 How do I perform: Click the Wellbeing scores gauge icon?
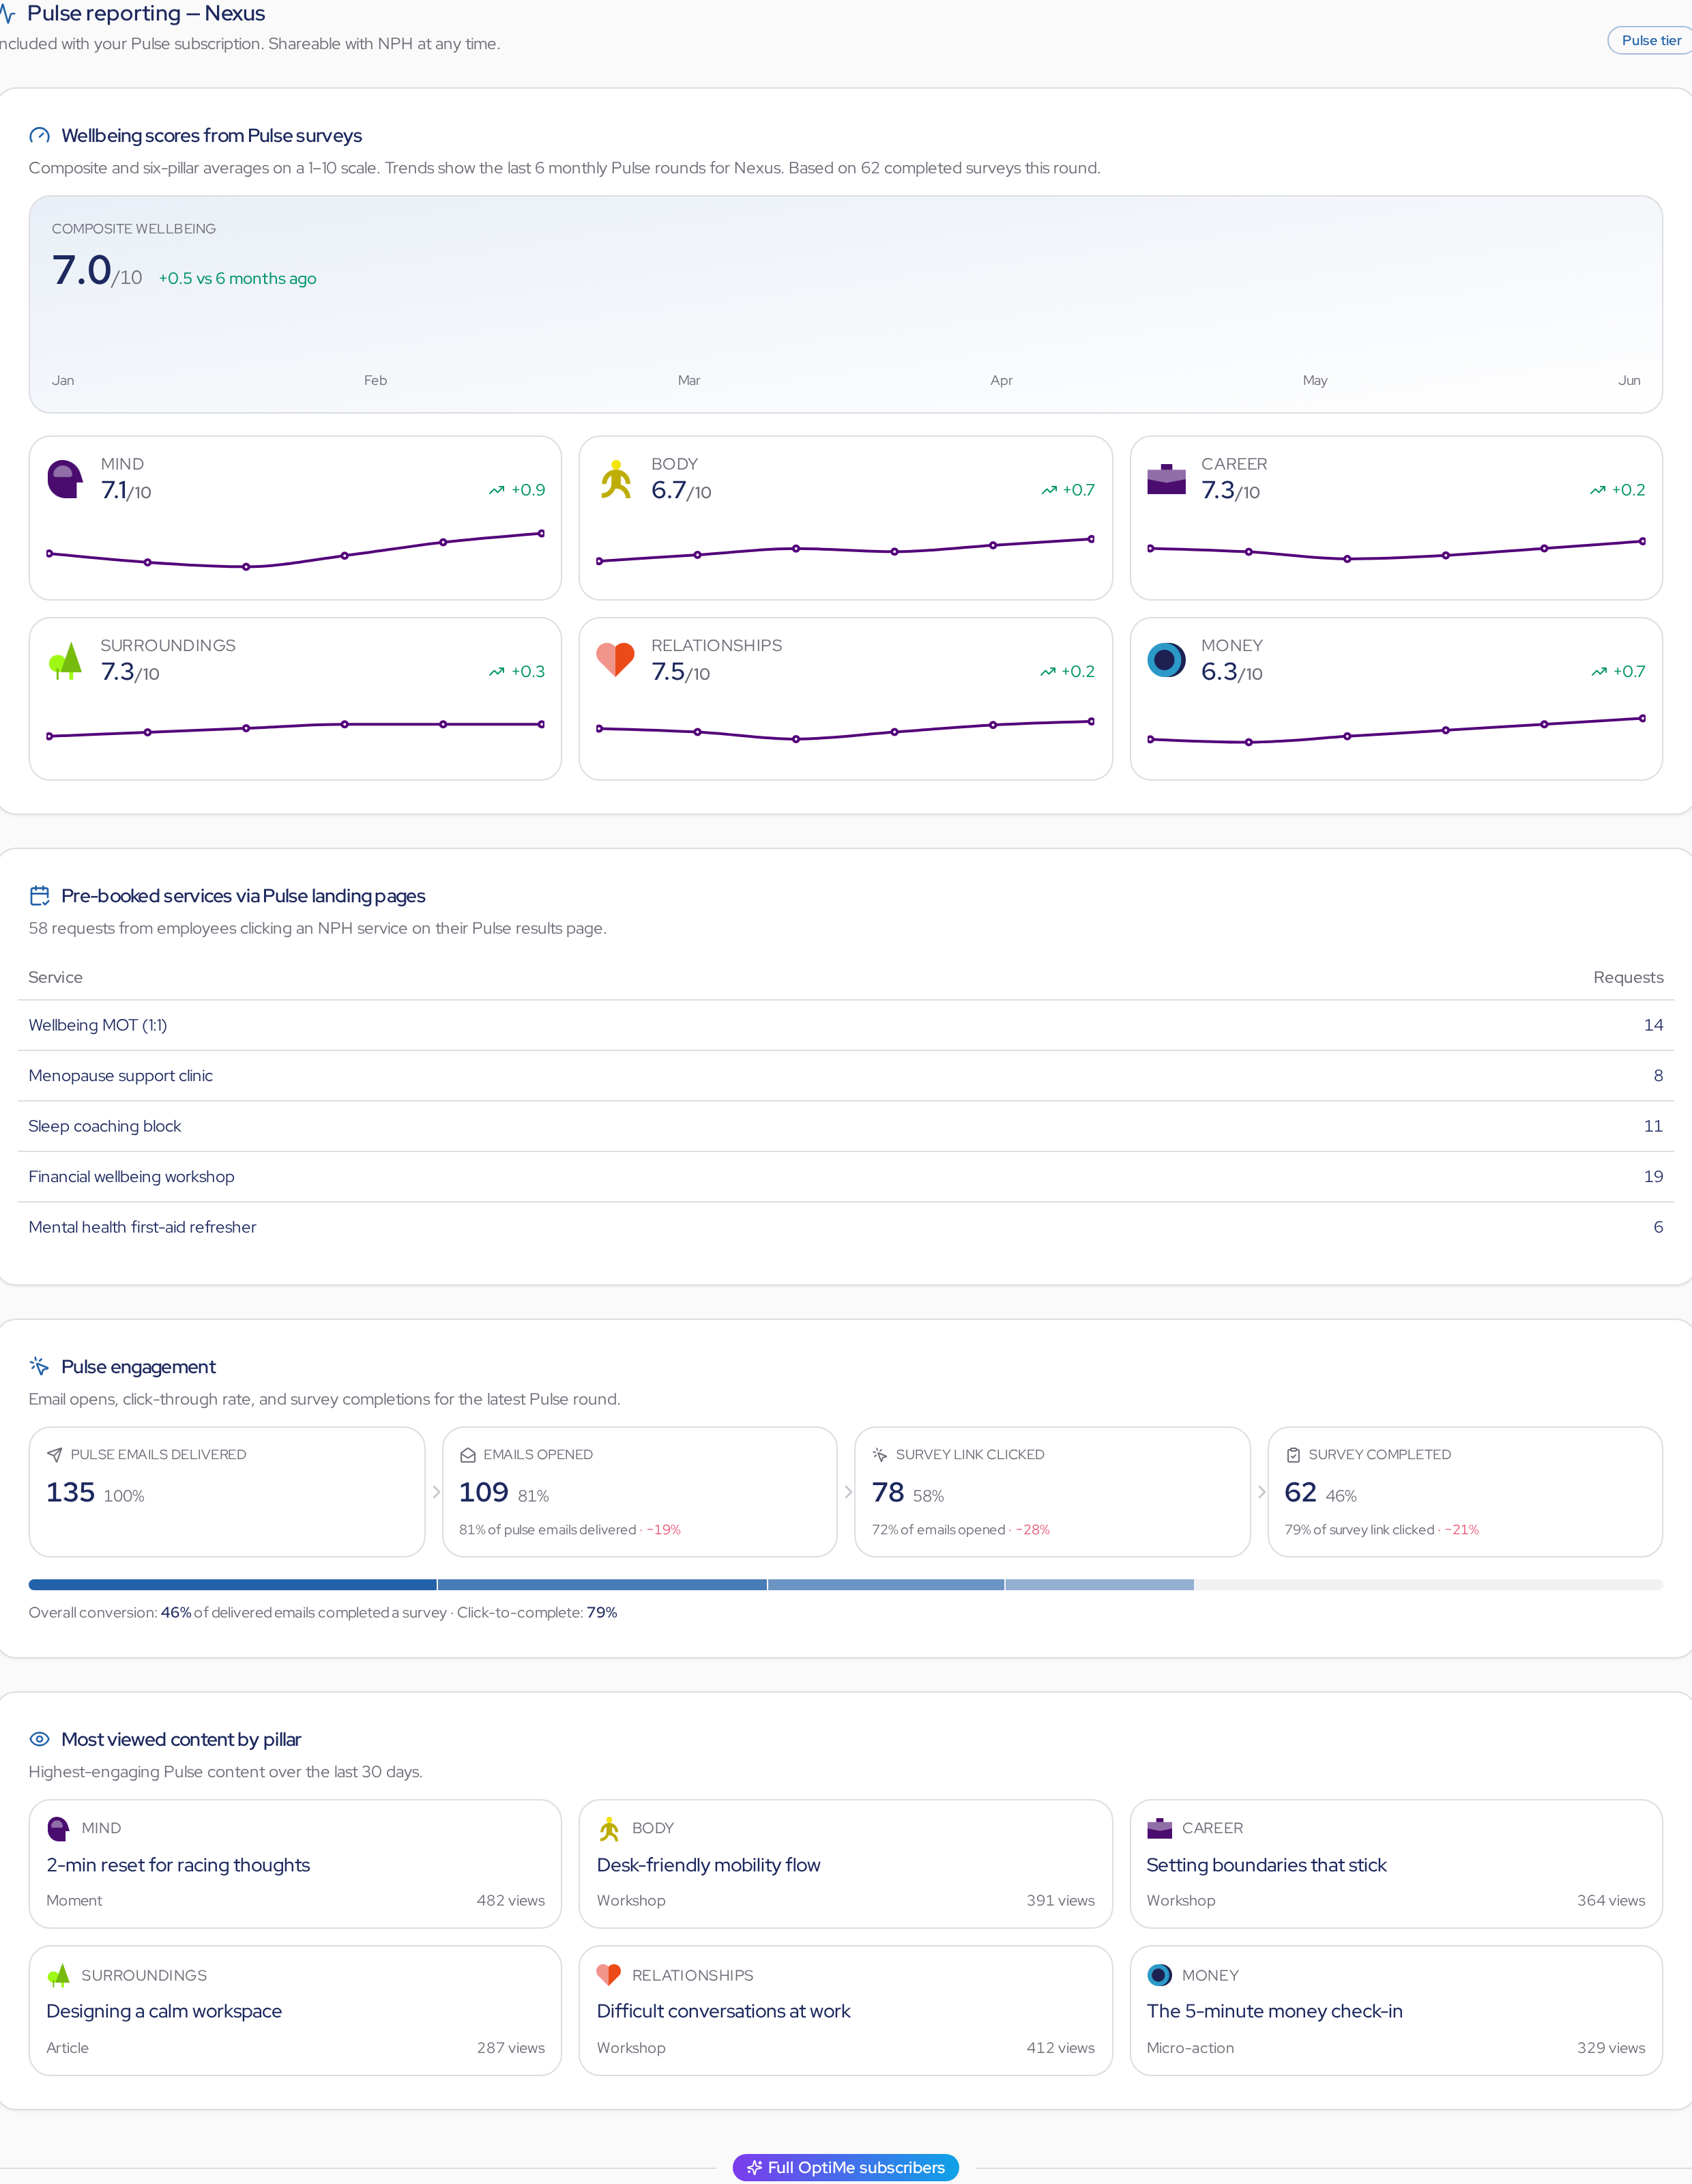[x=40, y=135]
